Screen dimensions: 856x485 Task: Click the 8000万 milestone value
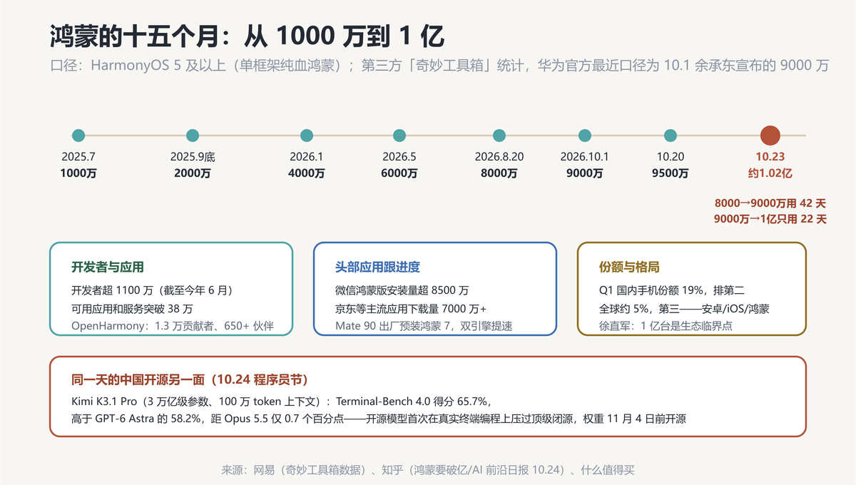(x=499, y=173)
